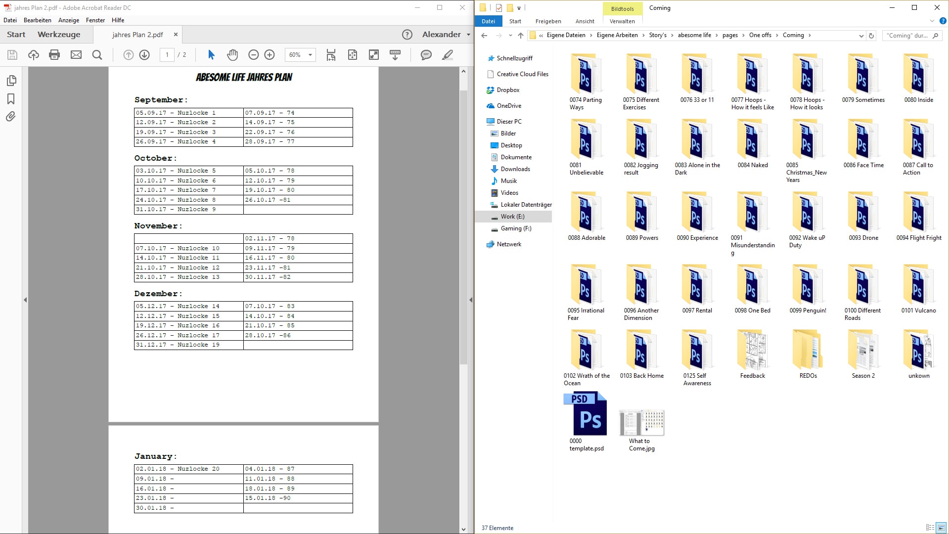Expand the address bar history dropdown

861,36
